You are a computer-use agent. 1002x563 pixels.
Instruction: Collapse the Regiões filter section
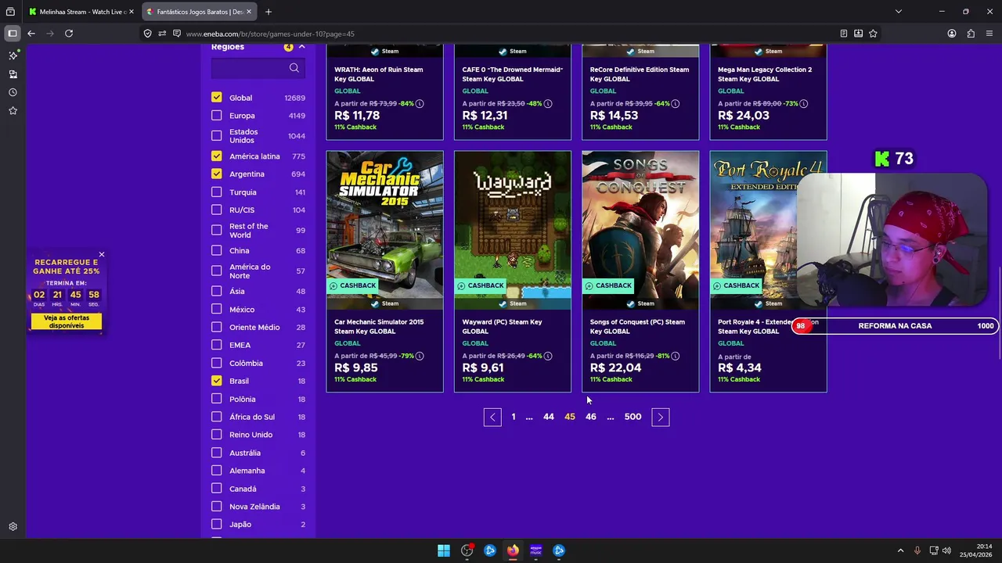point(301,48)
